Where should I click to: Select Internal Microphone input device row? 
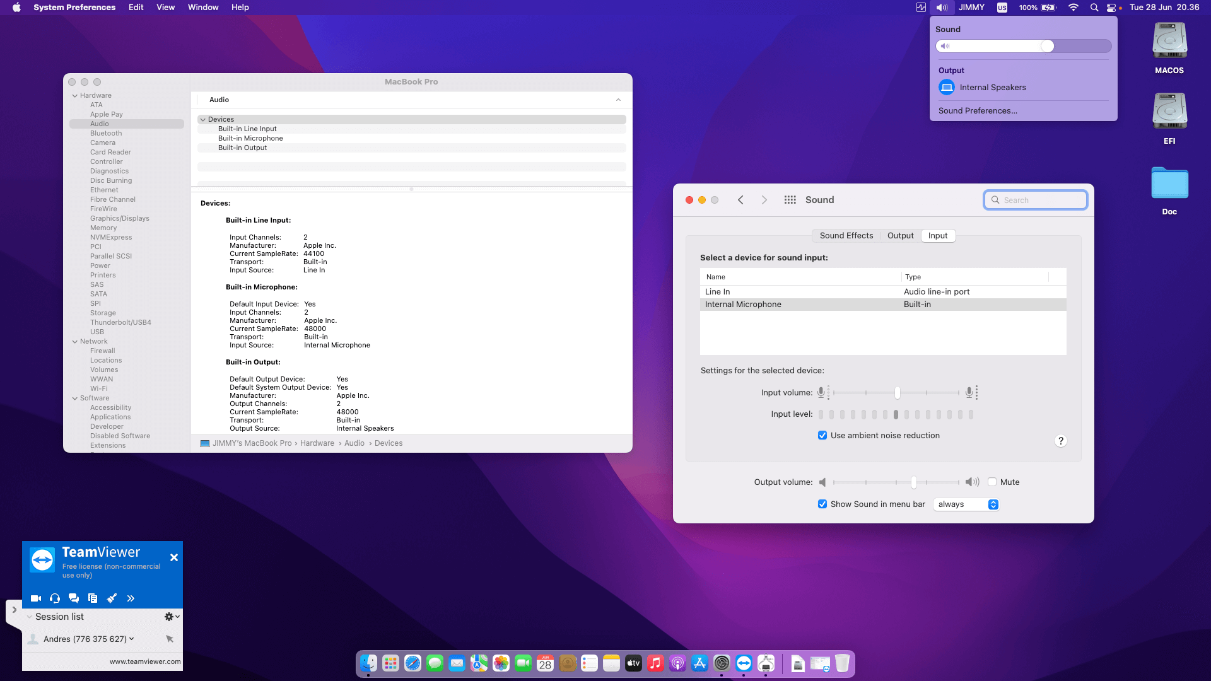coord(883,305)
